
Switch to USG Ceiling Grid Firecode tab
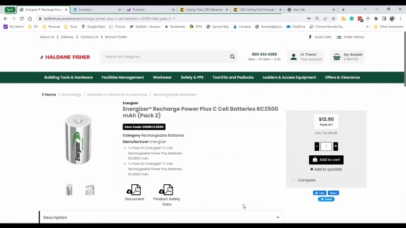(257, 9)
